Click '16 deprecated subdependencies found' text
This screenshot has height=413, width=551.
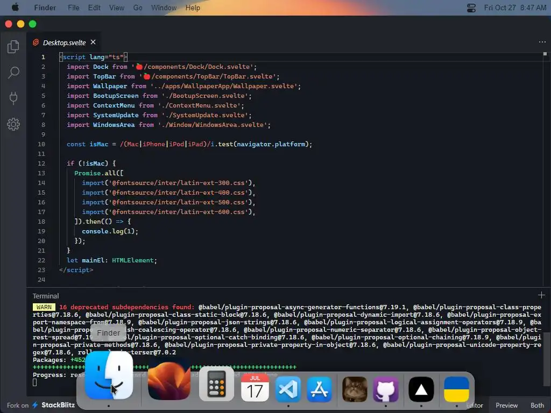click(126, 307)
